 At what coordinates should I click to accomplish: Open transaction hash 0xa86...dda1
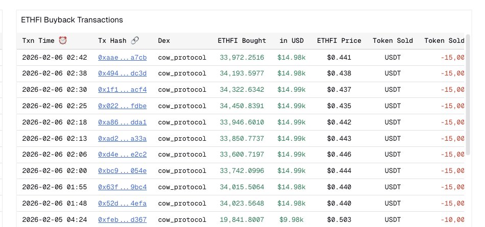[123, 122]
